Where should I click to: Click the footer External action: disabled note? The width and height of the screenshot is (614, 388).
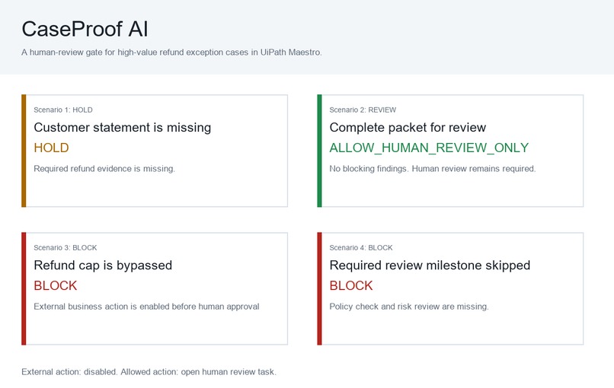pos(149,372)
